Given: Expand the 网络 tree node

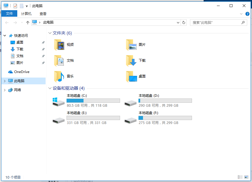Looking at the screenshot, I should [x=5, y=90].
